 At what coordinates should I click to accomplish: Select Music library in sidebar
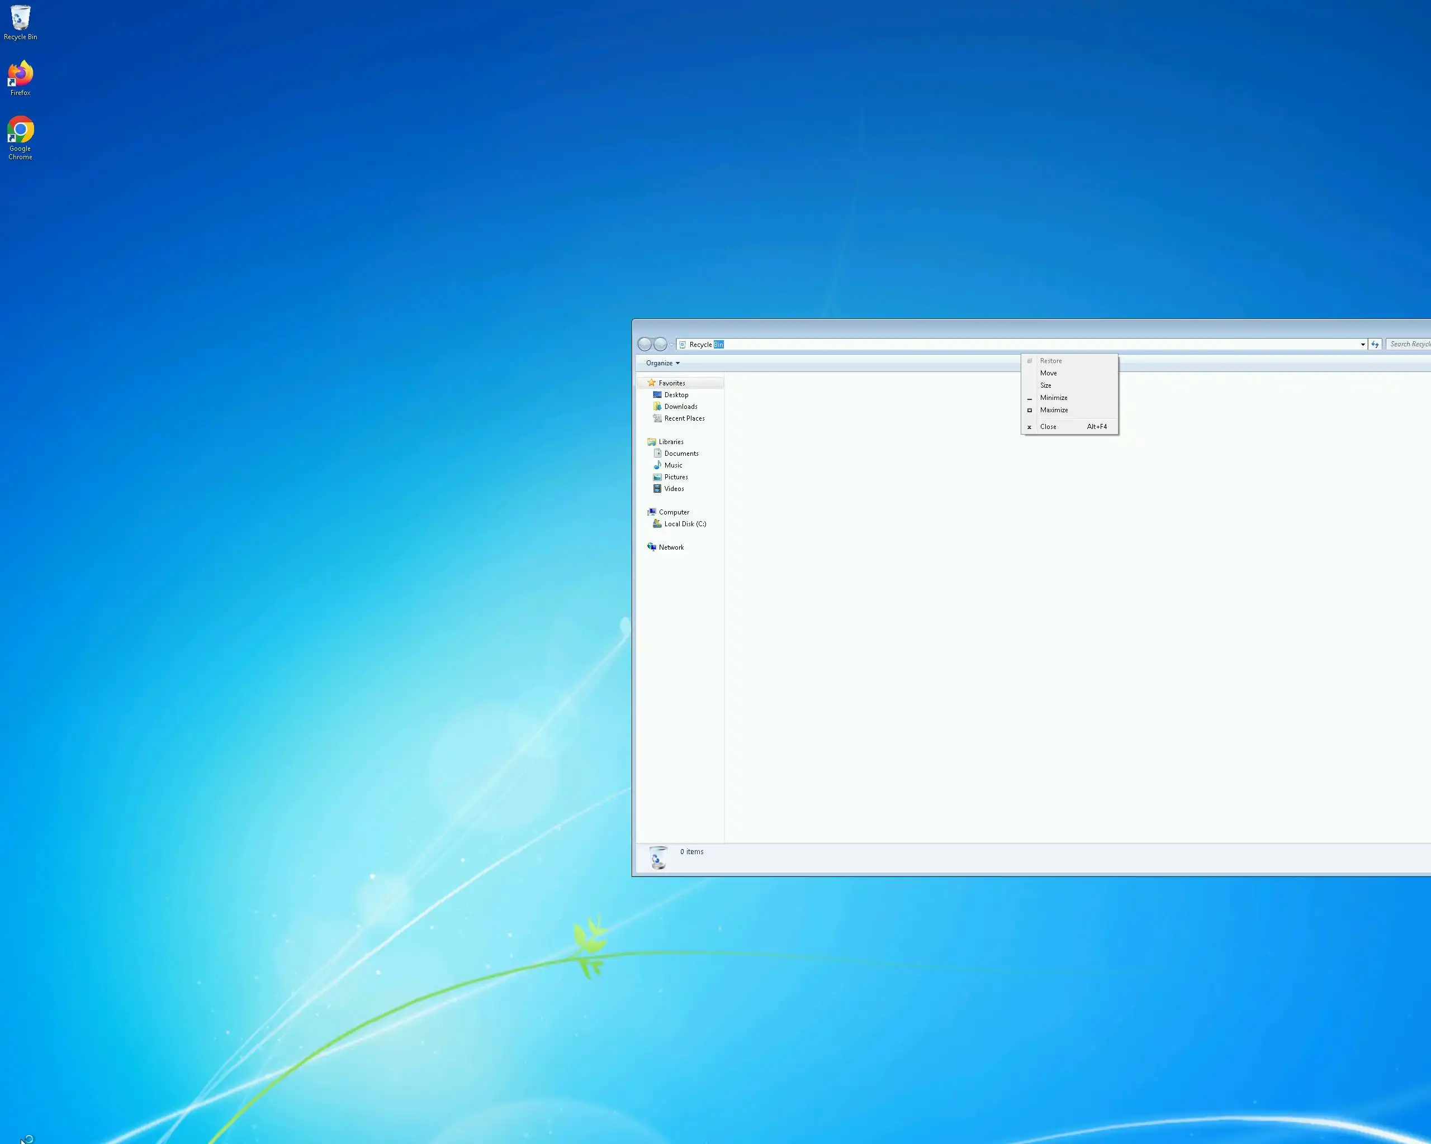[672, 465]
